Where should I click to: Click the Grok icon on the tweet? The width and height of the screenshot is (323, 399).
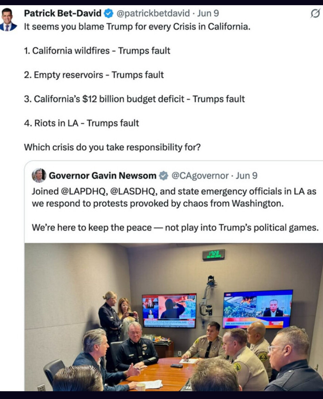tap(315, 14)
